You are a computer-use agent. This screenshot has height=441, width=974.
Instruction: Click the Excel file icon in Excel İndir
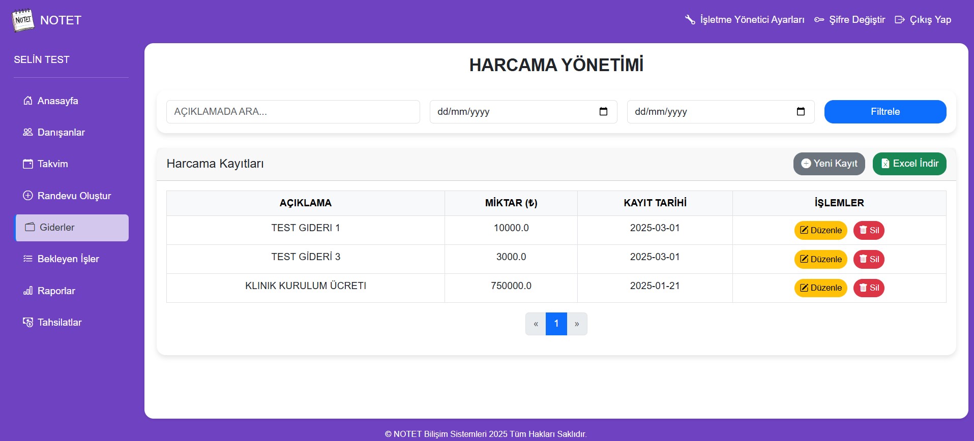tap(886, 164)
